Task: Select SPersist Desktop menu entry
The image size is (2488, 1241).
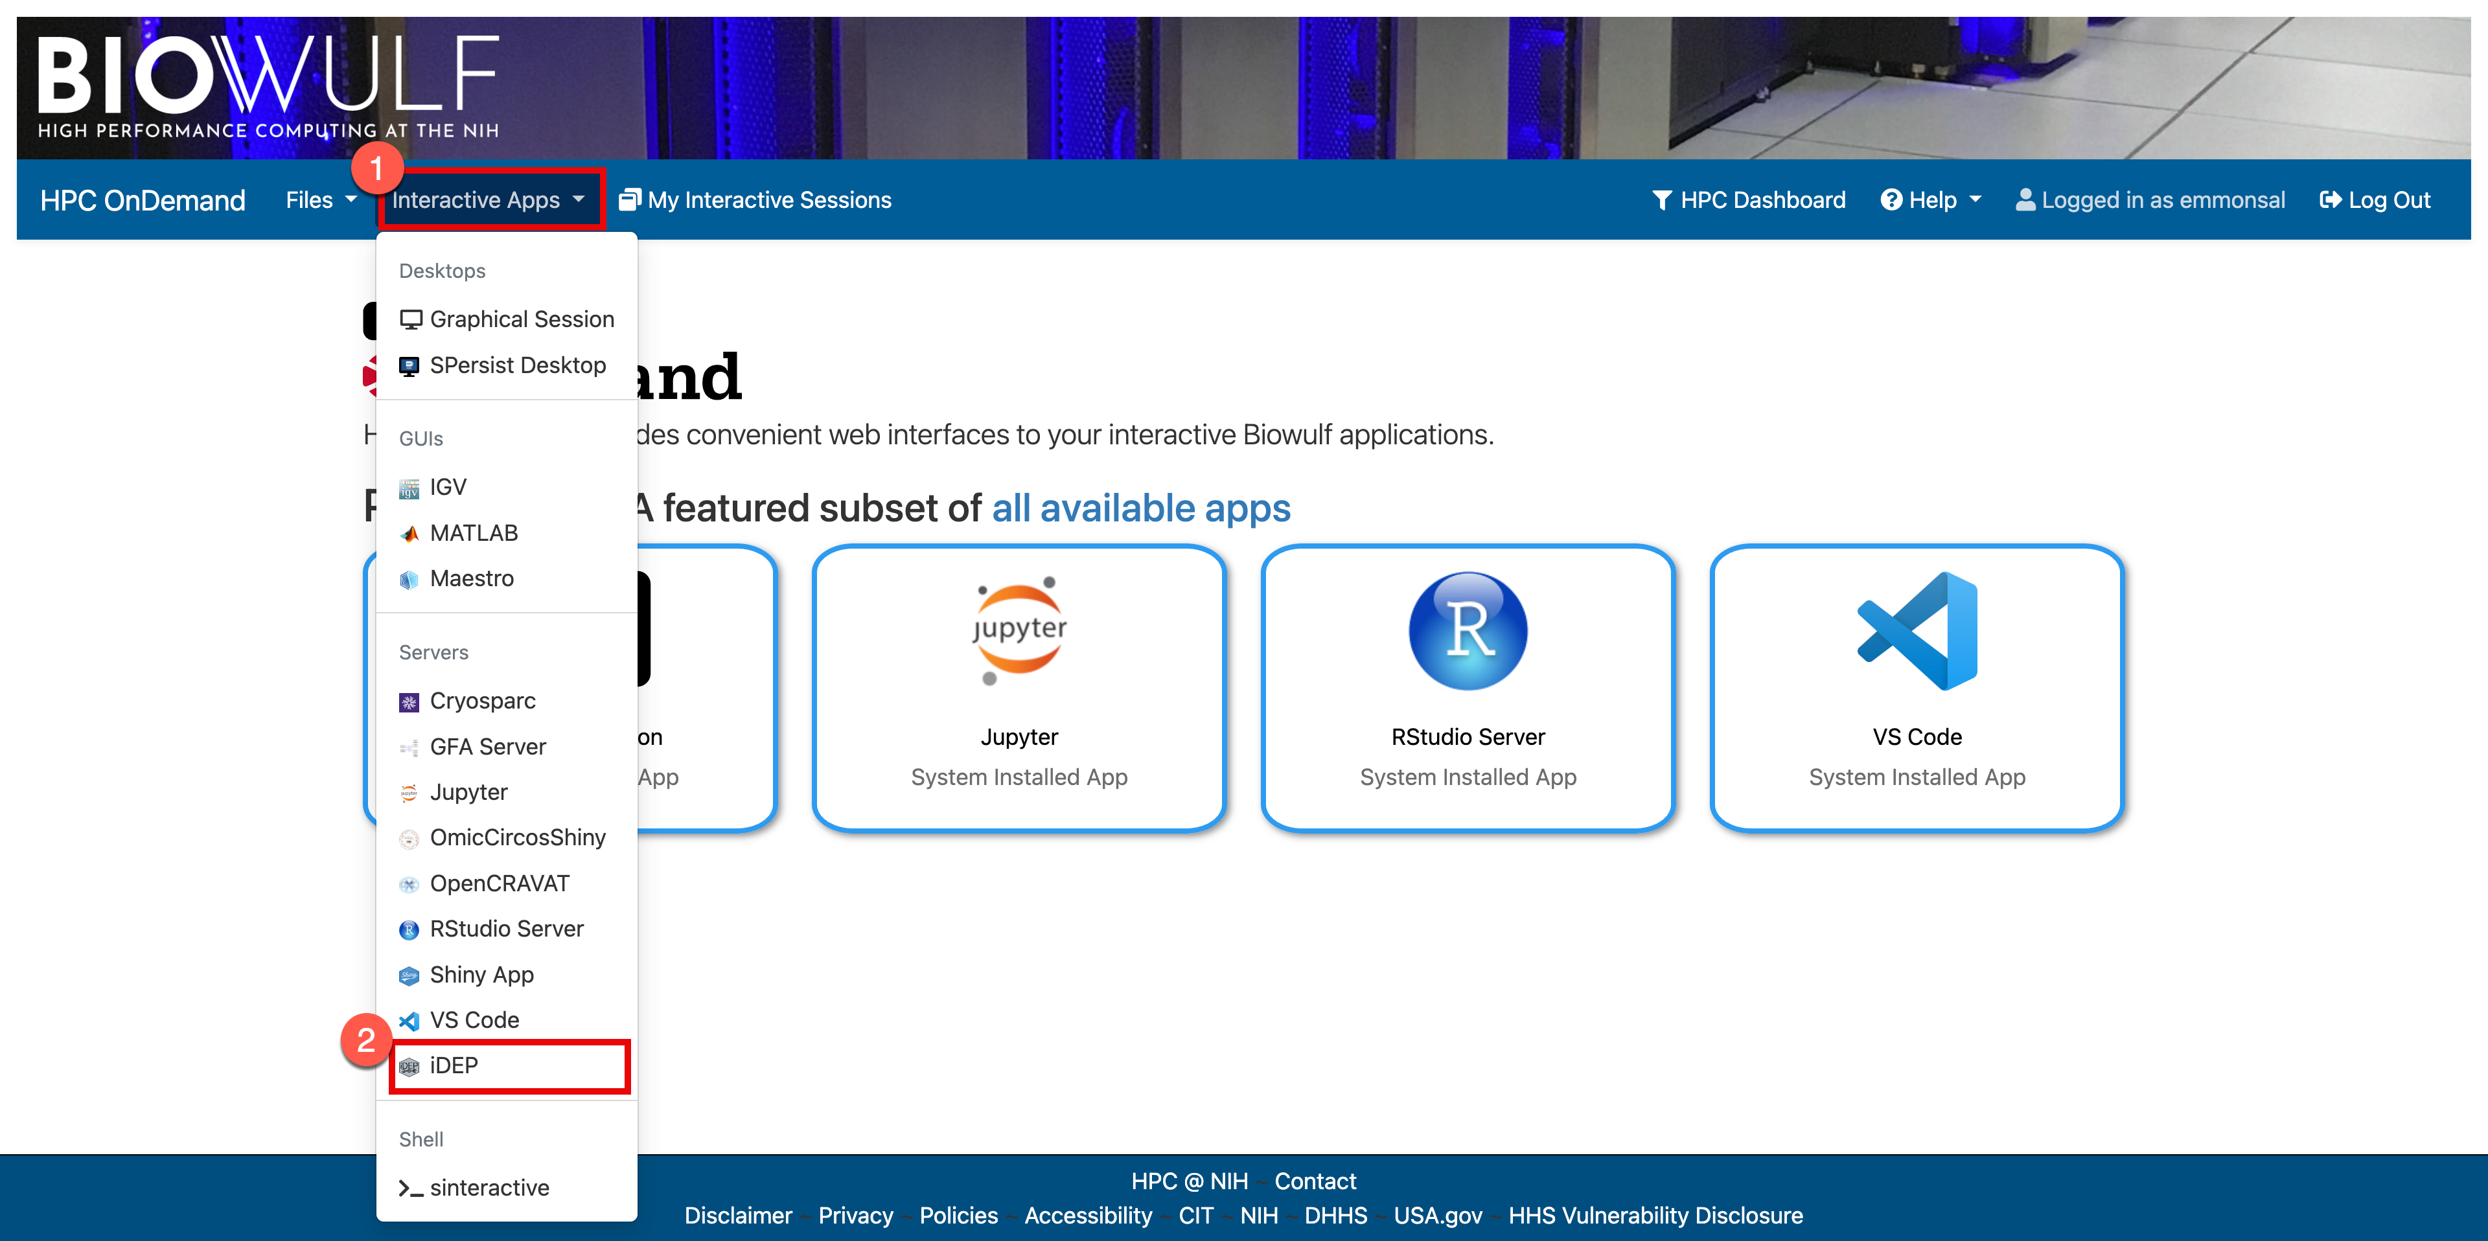Action: (507, 366)
